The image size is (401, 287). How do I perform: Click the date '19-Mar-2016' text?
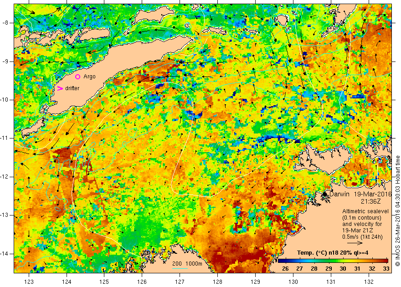[x=373, y=194]
